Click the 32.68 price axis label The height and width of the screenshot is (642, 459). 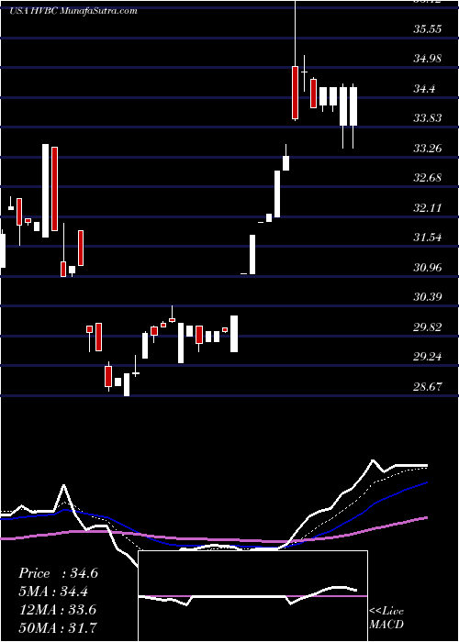[x=428, y=178]
